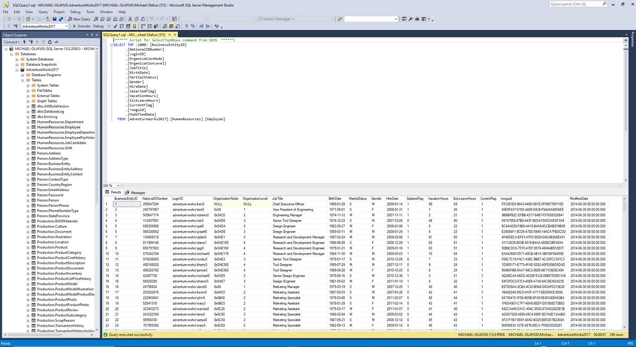
Task: Collapse the AdventureWorks2017 tree node
Action: click(x=17, y=70)
